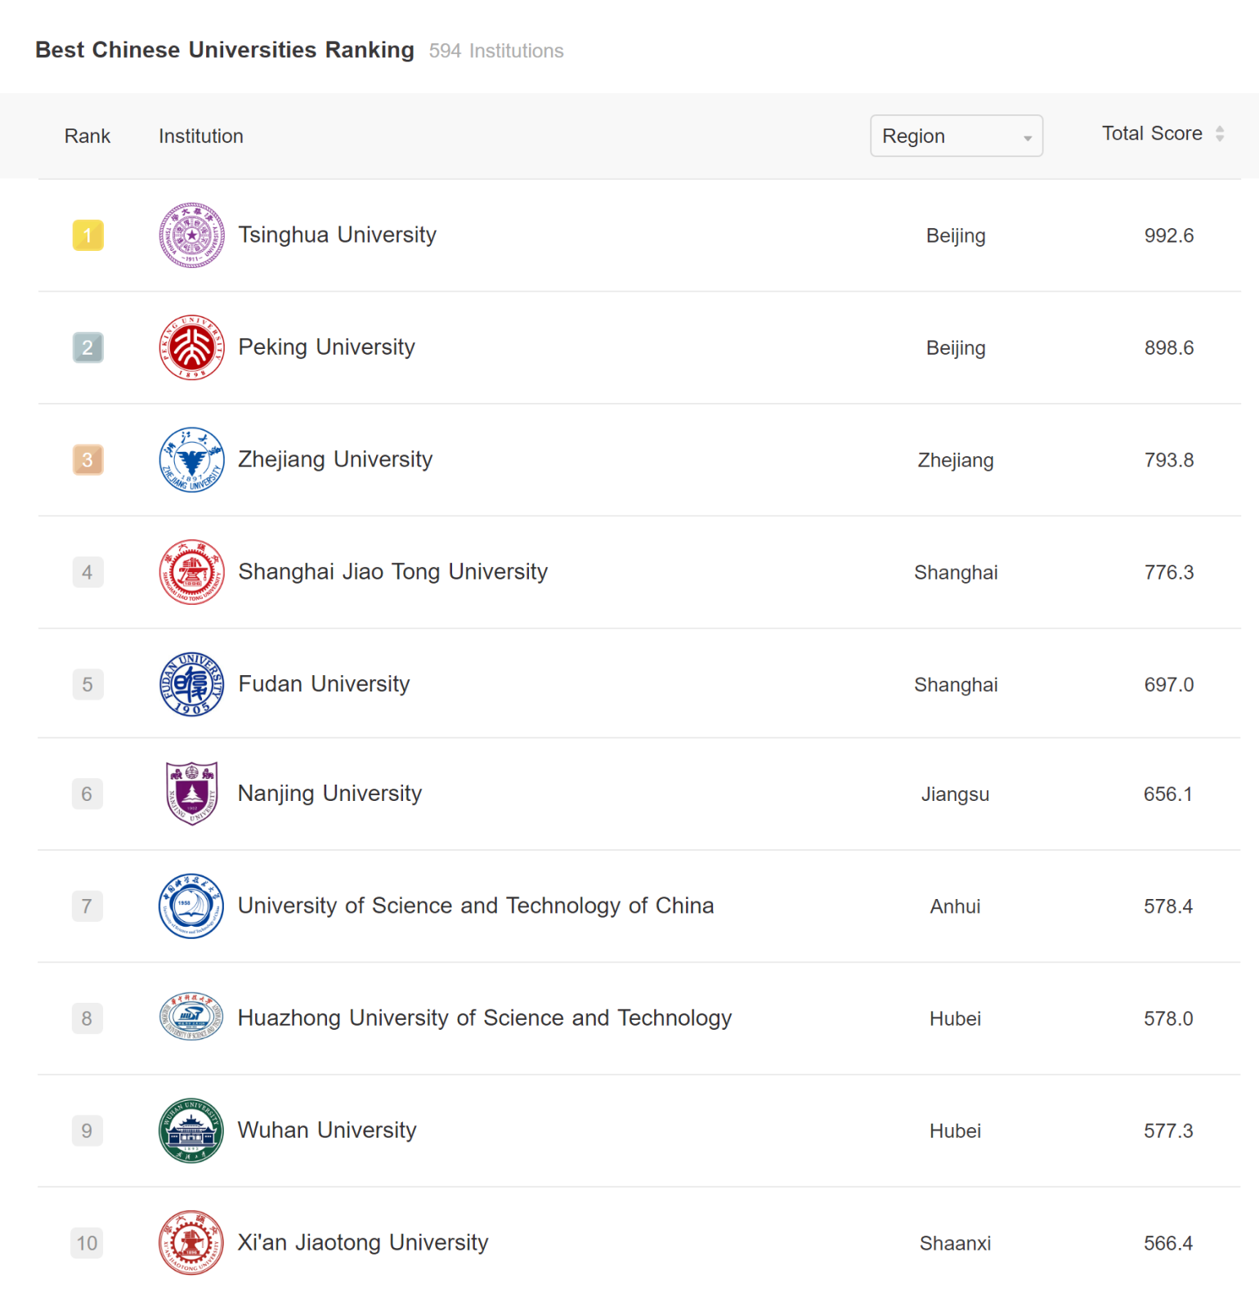Click the Institution column header
The image size is (1259, 1315).
201,136
